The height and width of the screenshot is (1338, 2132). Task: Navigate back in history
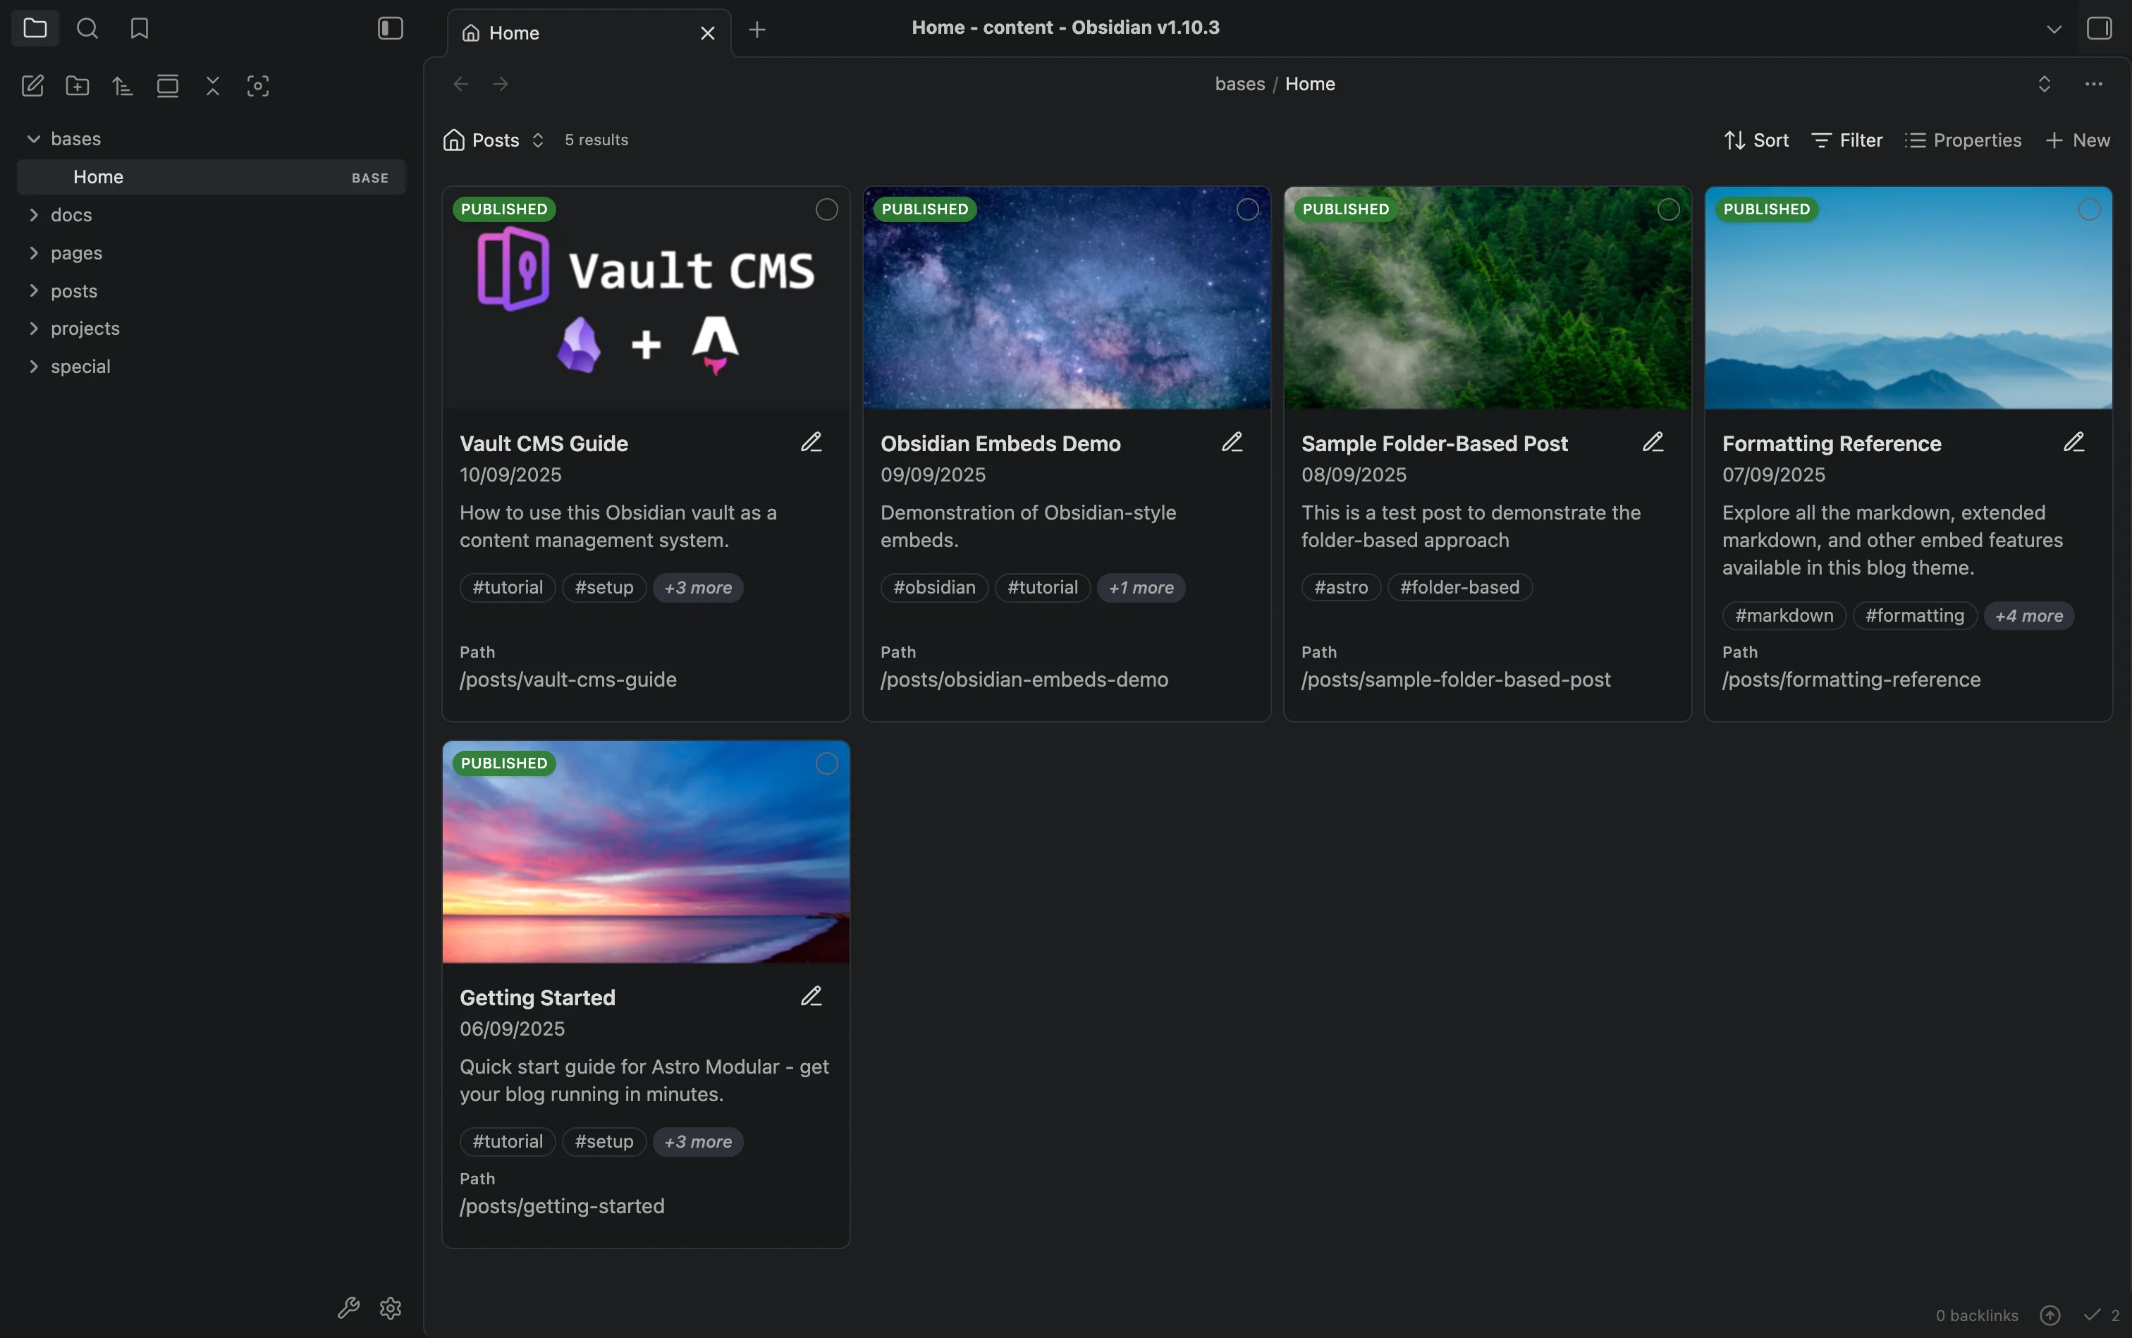(461, 84)
